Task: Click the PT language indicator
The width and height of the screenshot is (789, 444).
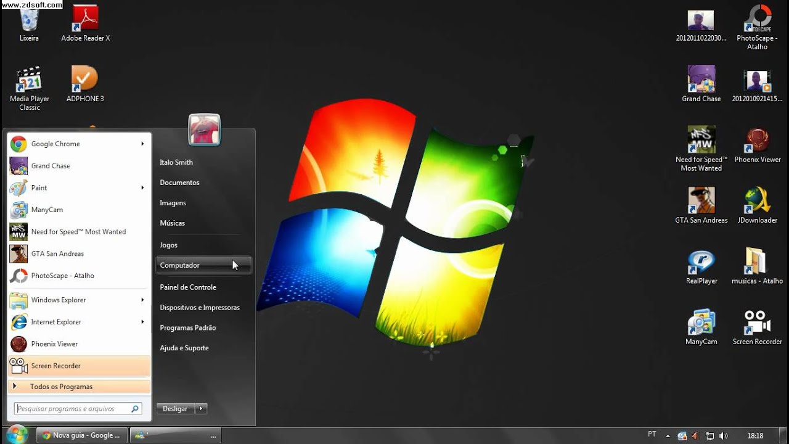Action: 652,435
